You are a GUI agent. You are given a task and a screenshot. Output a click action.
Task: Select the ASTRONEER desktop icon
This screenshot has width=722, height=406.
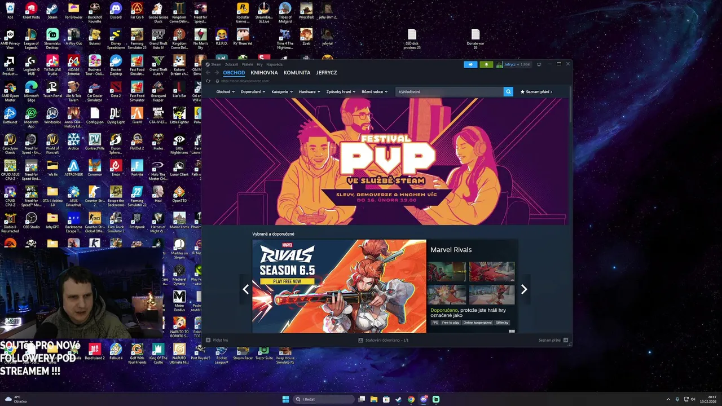(x=73, y=168)
